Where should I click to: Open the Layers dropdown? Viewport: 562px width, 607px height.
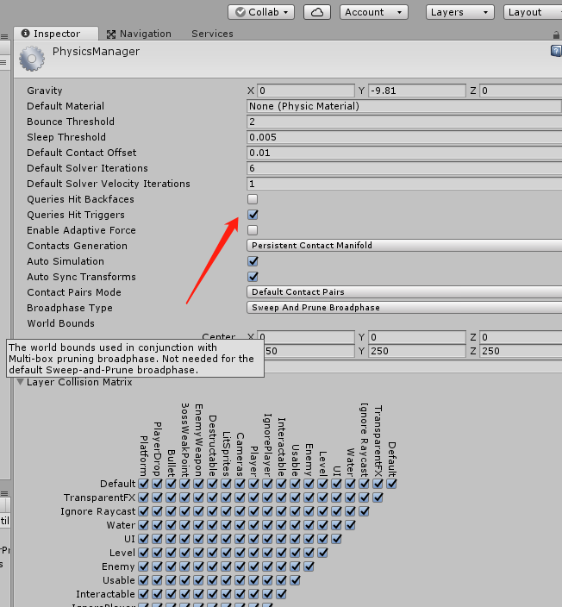click(x=459, y=12)
